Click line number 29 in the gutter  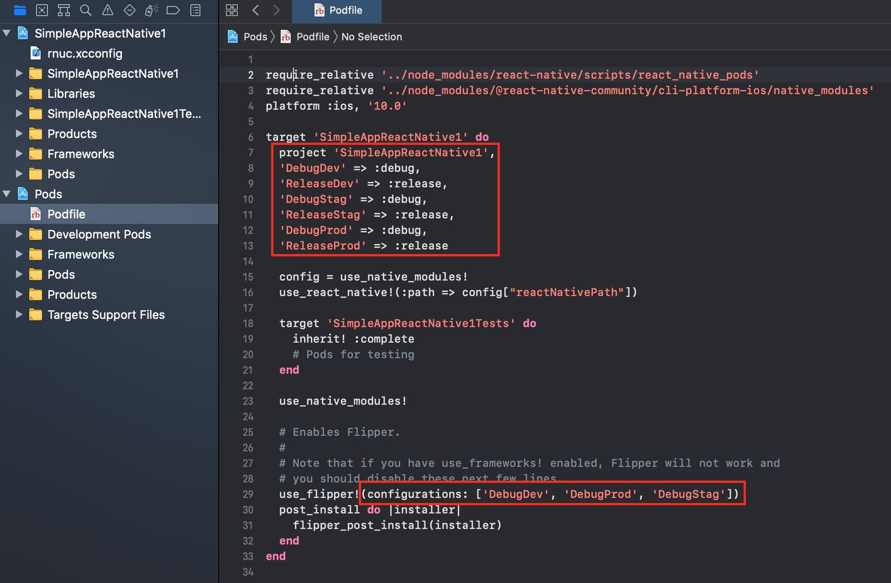pyautogui.click(x=248, y=494)
